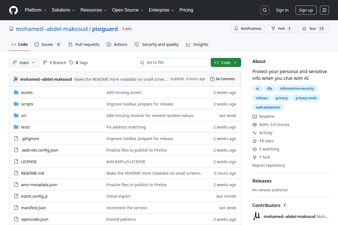Fork the repository with the Fork button
338x225 pixels.
pyautogui.click(x=282, y=29)
